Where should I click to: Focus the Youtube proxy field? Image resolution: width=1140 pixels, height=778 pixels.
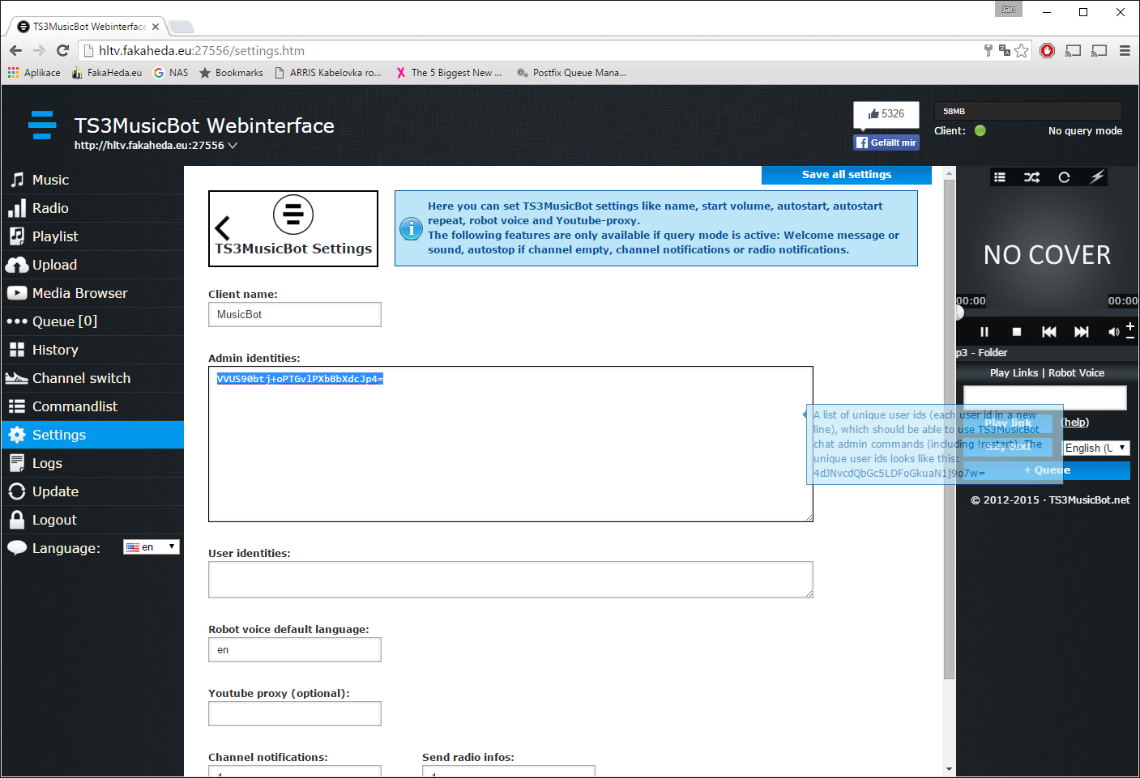(x=295, y=714)
